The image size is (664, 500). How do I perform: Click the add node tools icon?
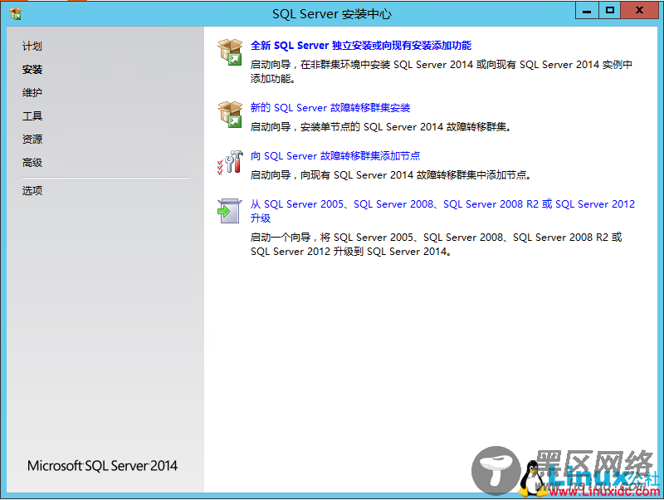(230, 162)
